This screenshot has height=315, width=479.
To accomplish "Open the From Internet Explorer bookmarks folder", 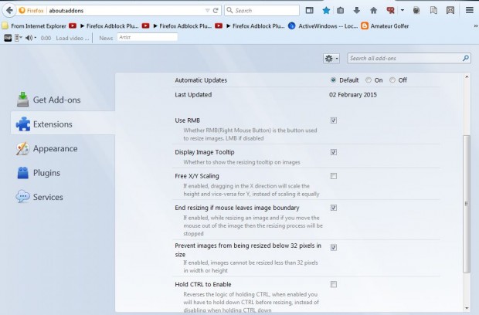I will (36, 25).
